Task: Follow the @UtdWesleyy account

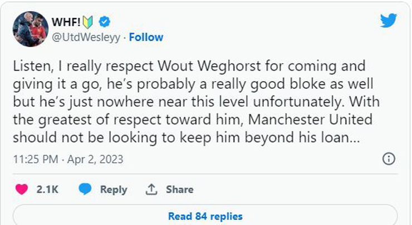Action: pyautogui.click(x=146, y=37)
